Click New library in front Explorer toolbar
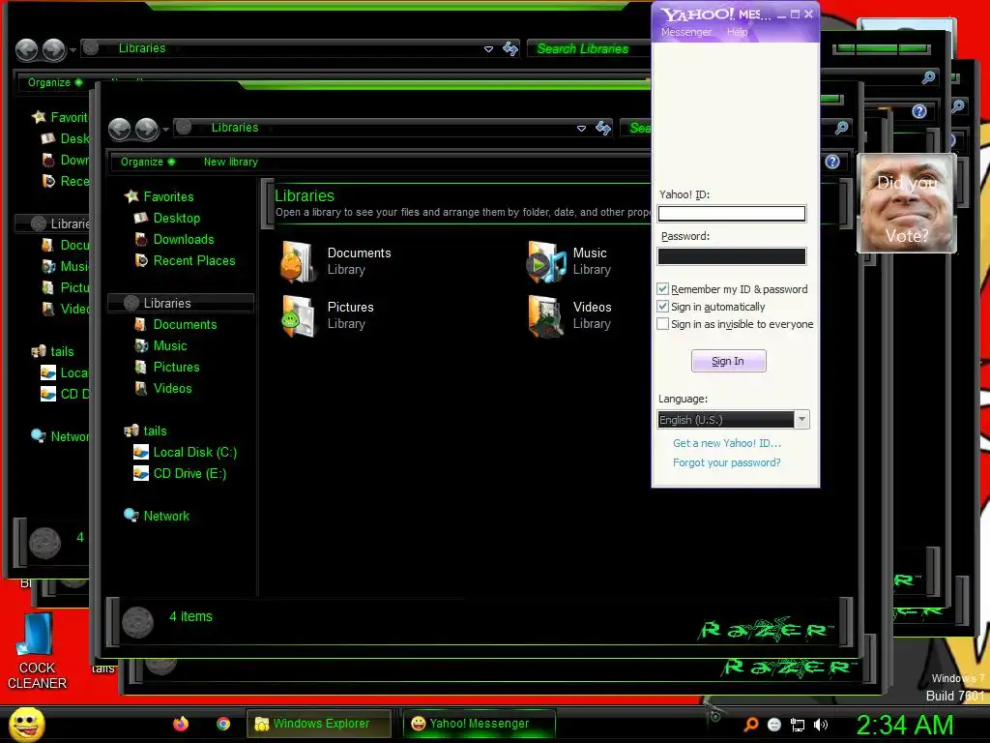 pyautogui.click(x=230, y=162)
